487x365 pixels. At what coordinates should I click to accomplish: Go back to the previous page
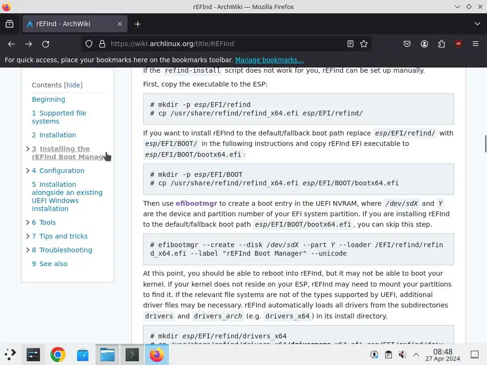click(11, 44)
